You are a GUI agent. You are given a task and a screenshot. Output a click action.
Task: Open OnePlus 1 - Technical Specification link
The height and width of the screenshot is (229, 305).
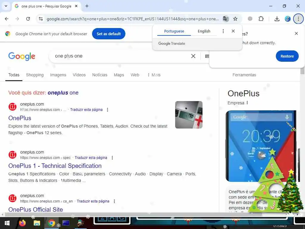click(55, 166)
